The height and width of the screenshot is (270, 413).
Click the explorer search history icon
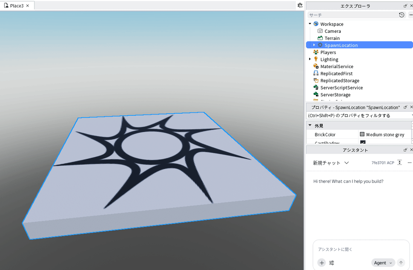click(402, 15)
